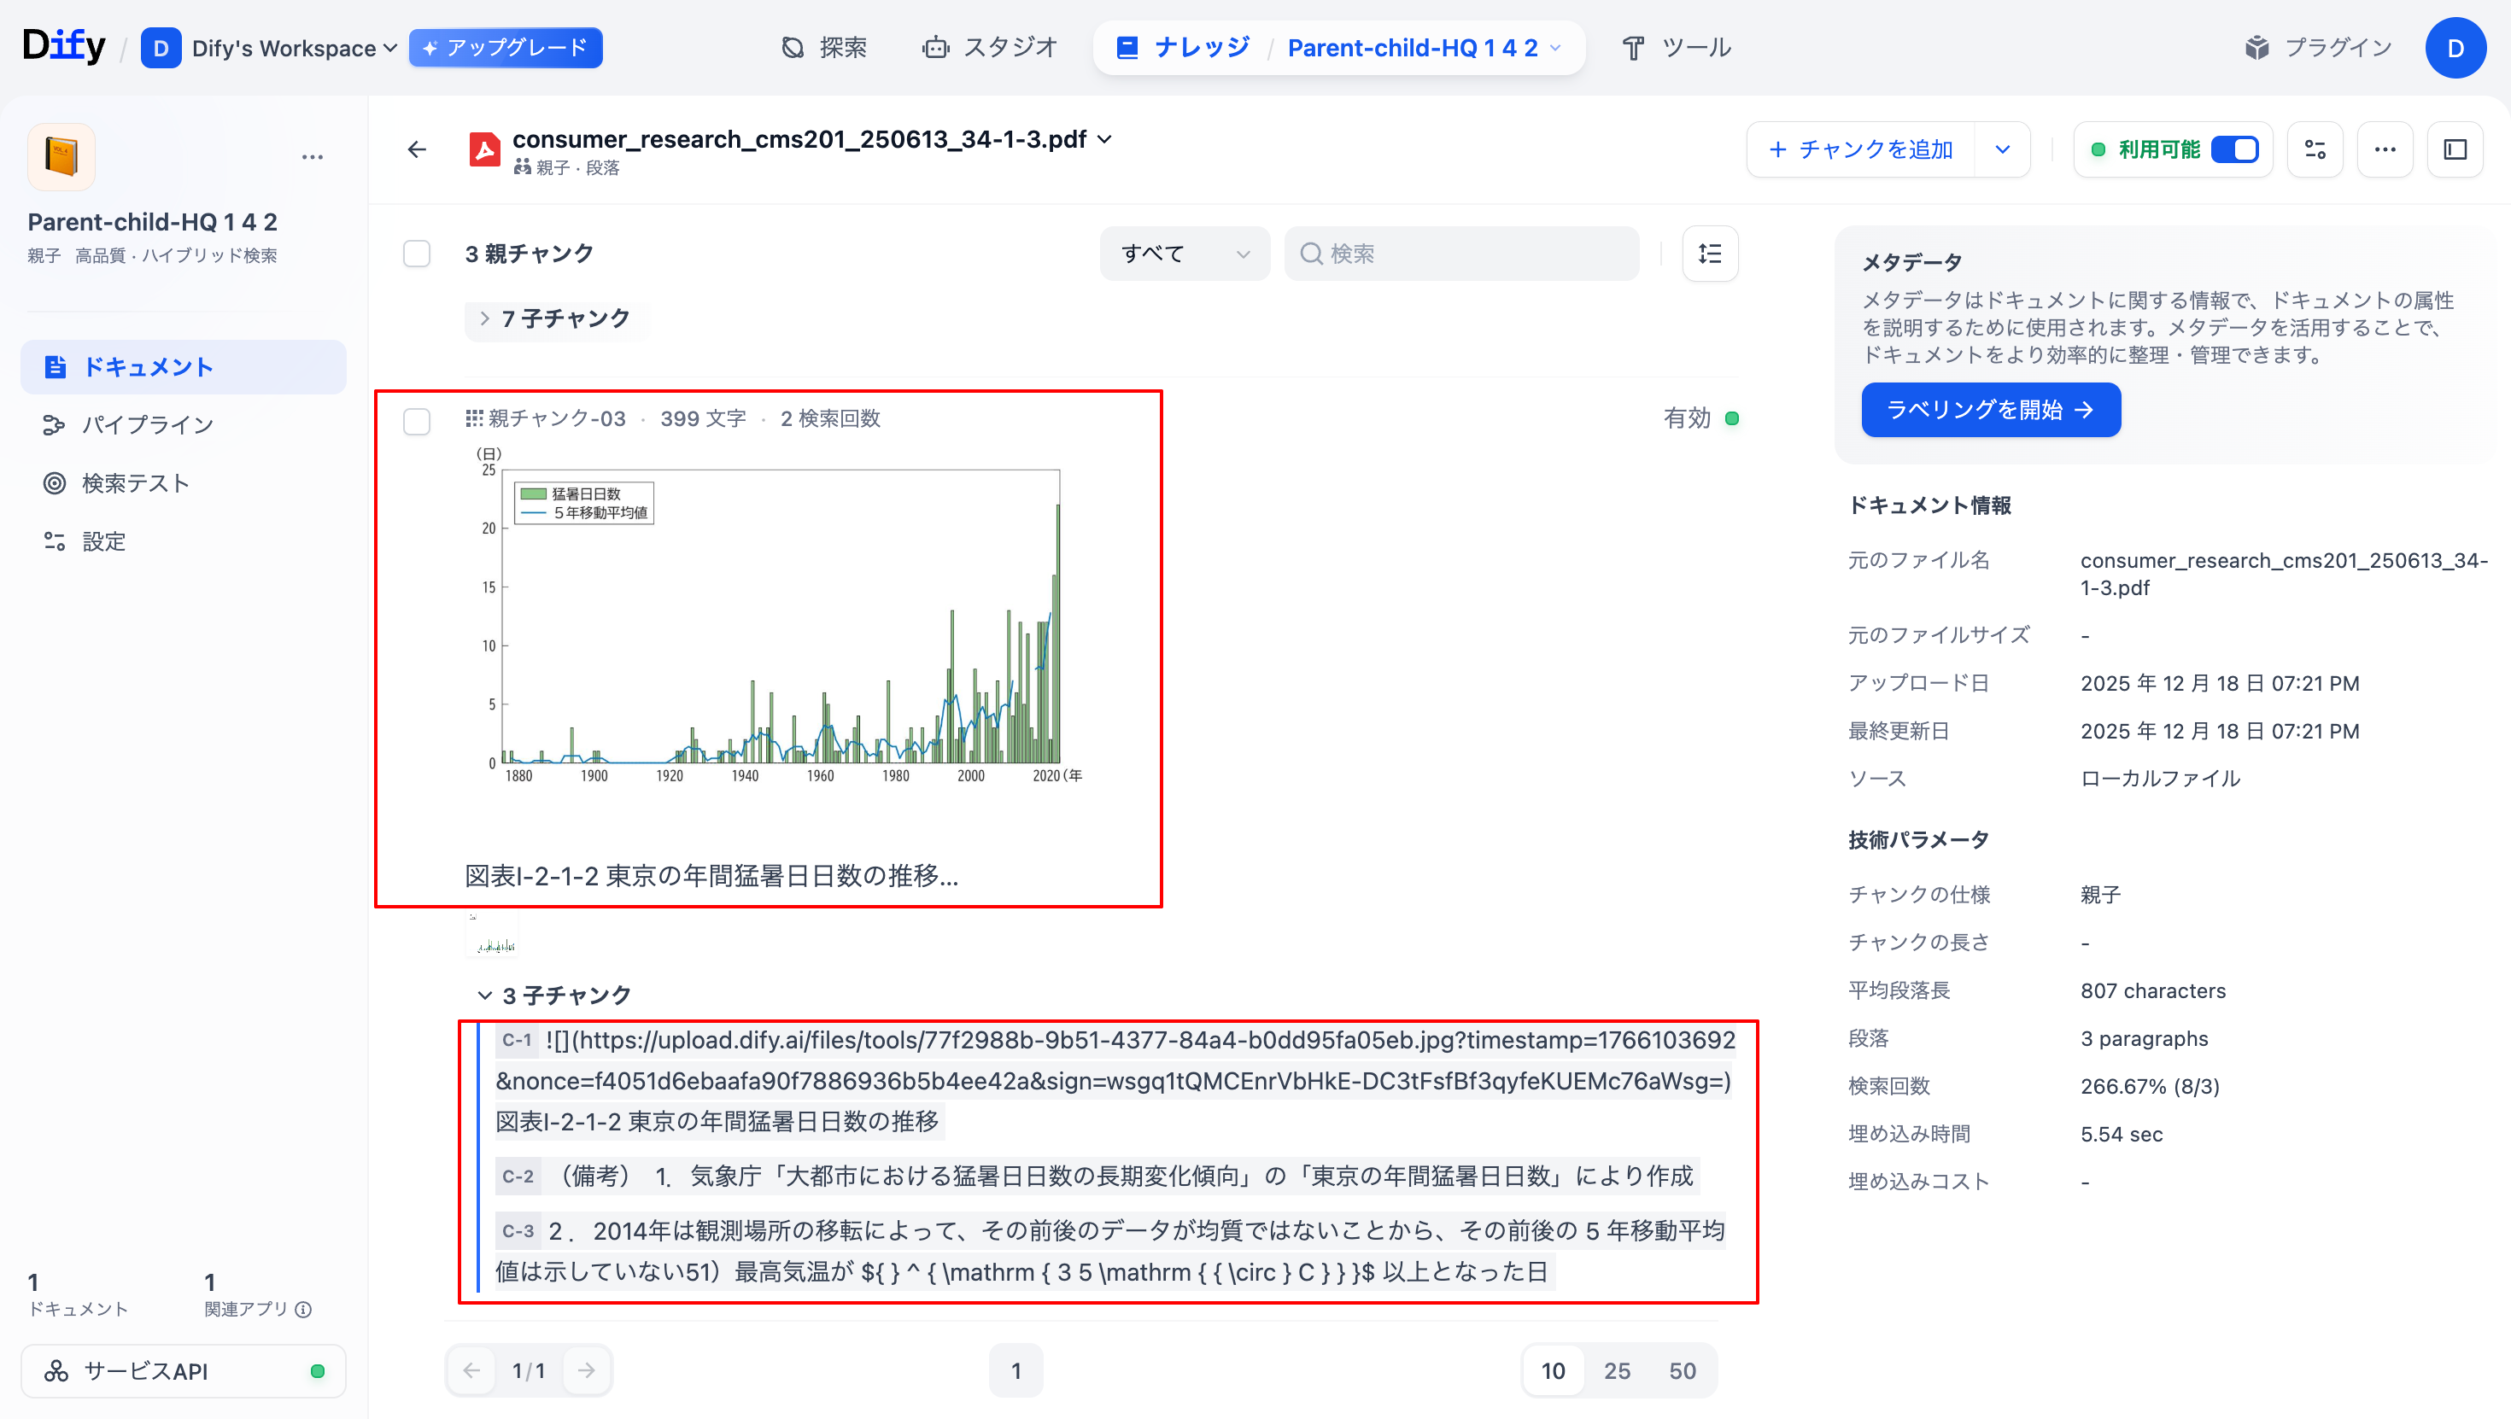The height and width of the screenshot is (1419, 2511).
Task: Open the dataset options ellipsis in sidebar
Action: point(312,157)
